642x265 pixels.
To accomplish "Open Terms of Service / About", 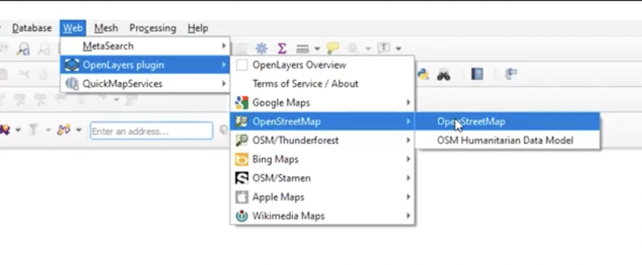I will click(305, 84).
